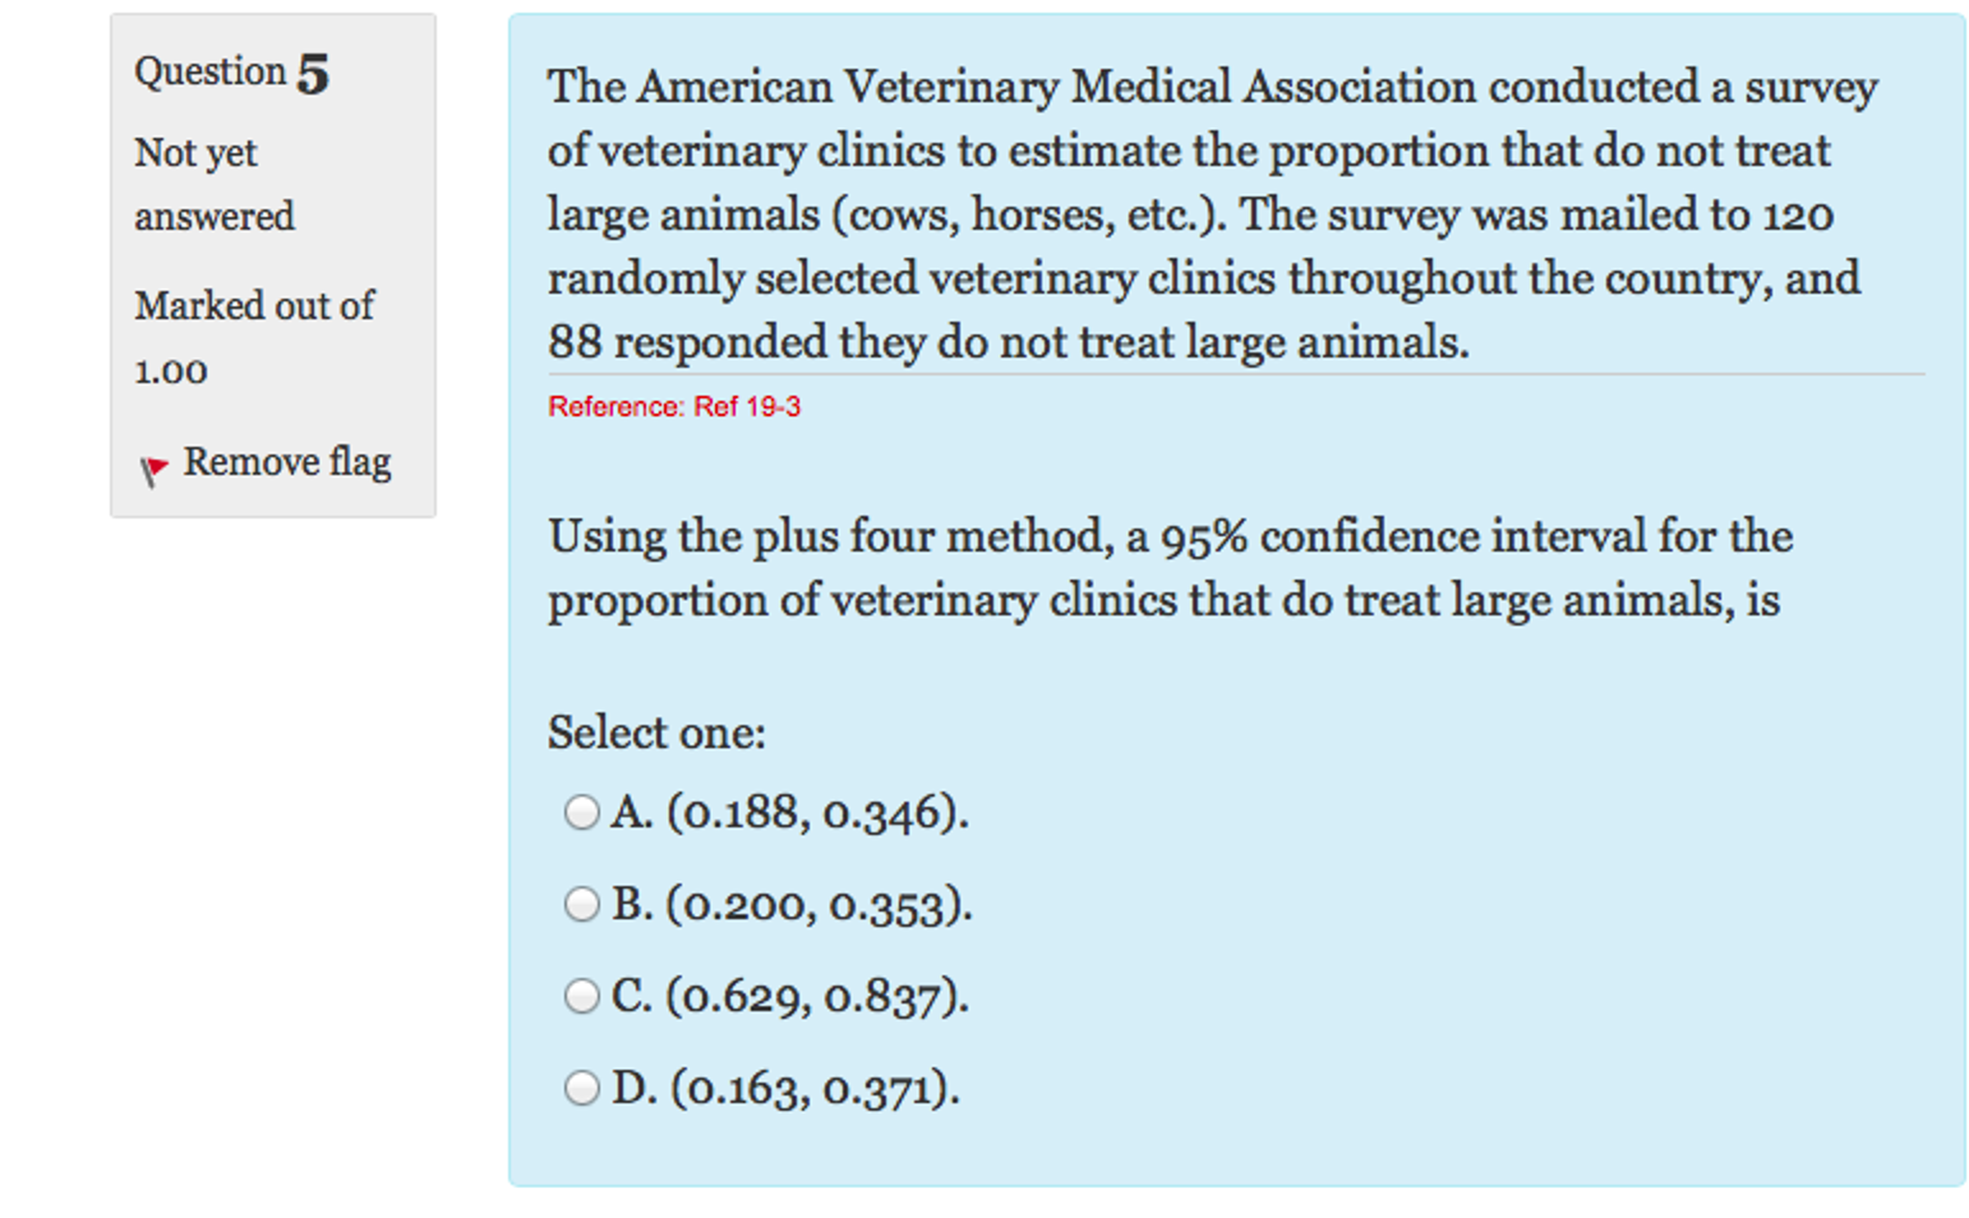Click the Remove flag link

click(x=288, y=463)
